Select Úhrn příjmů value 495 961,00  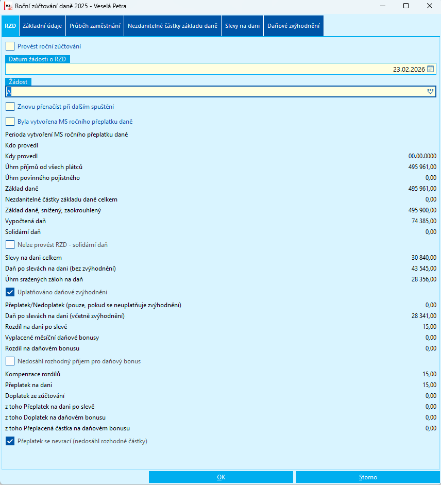(422, 167)
